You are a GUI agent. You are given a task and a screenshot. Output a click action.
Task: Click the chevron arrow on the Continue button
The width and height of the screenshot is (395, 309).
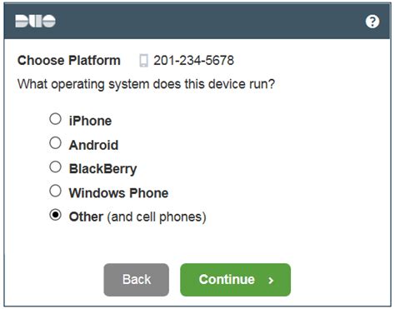pyautogui.click(x=271, y=281)
